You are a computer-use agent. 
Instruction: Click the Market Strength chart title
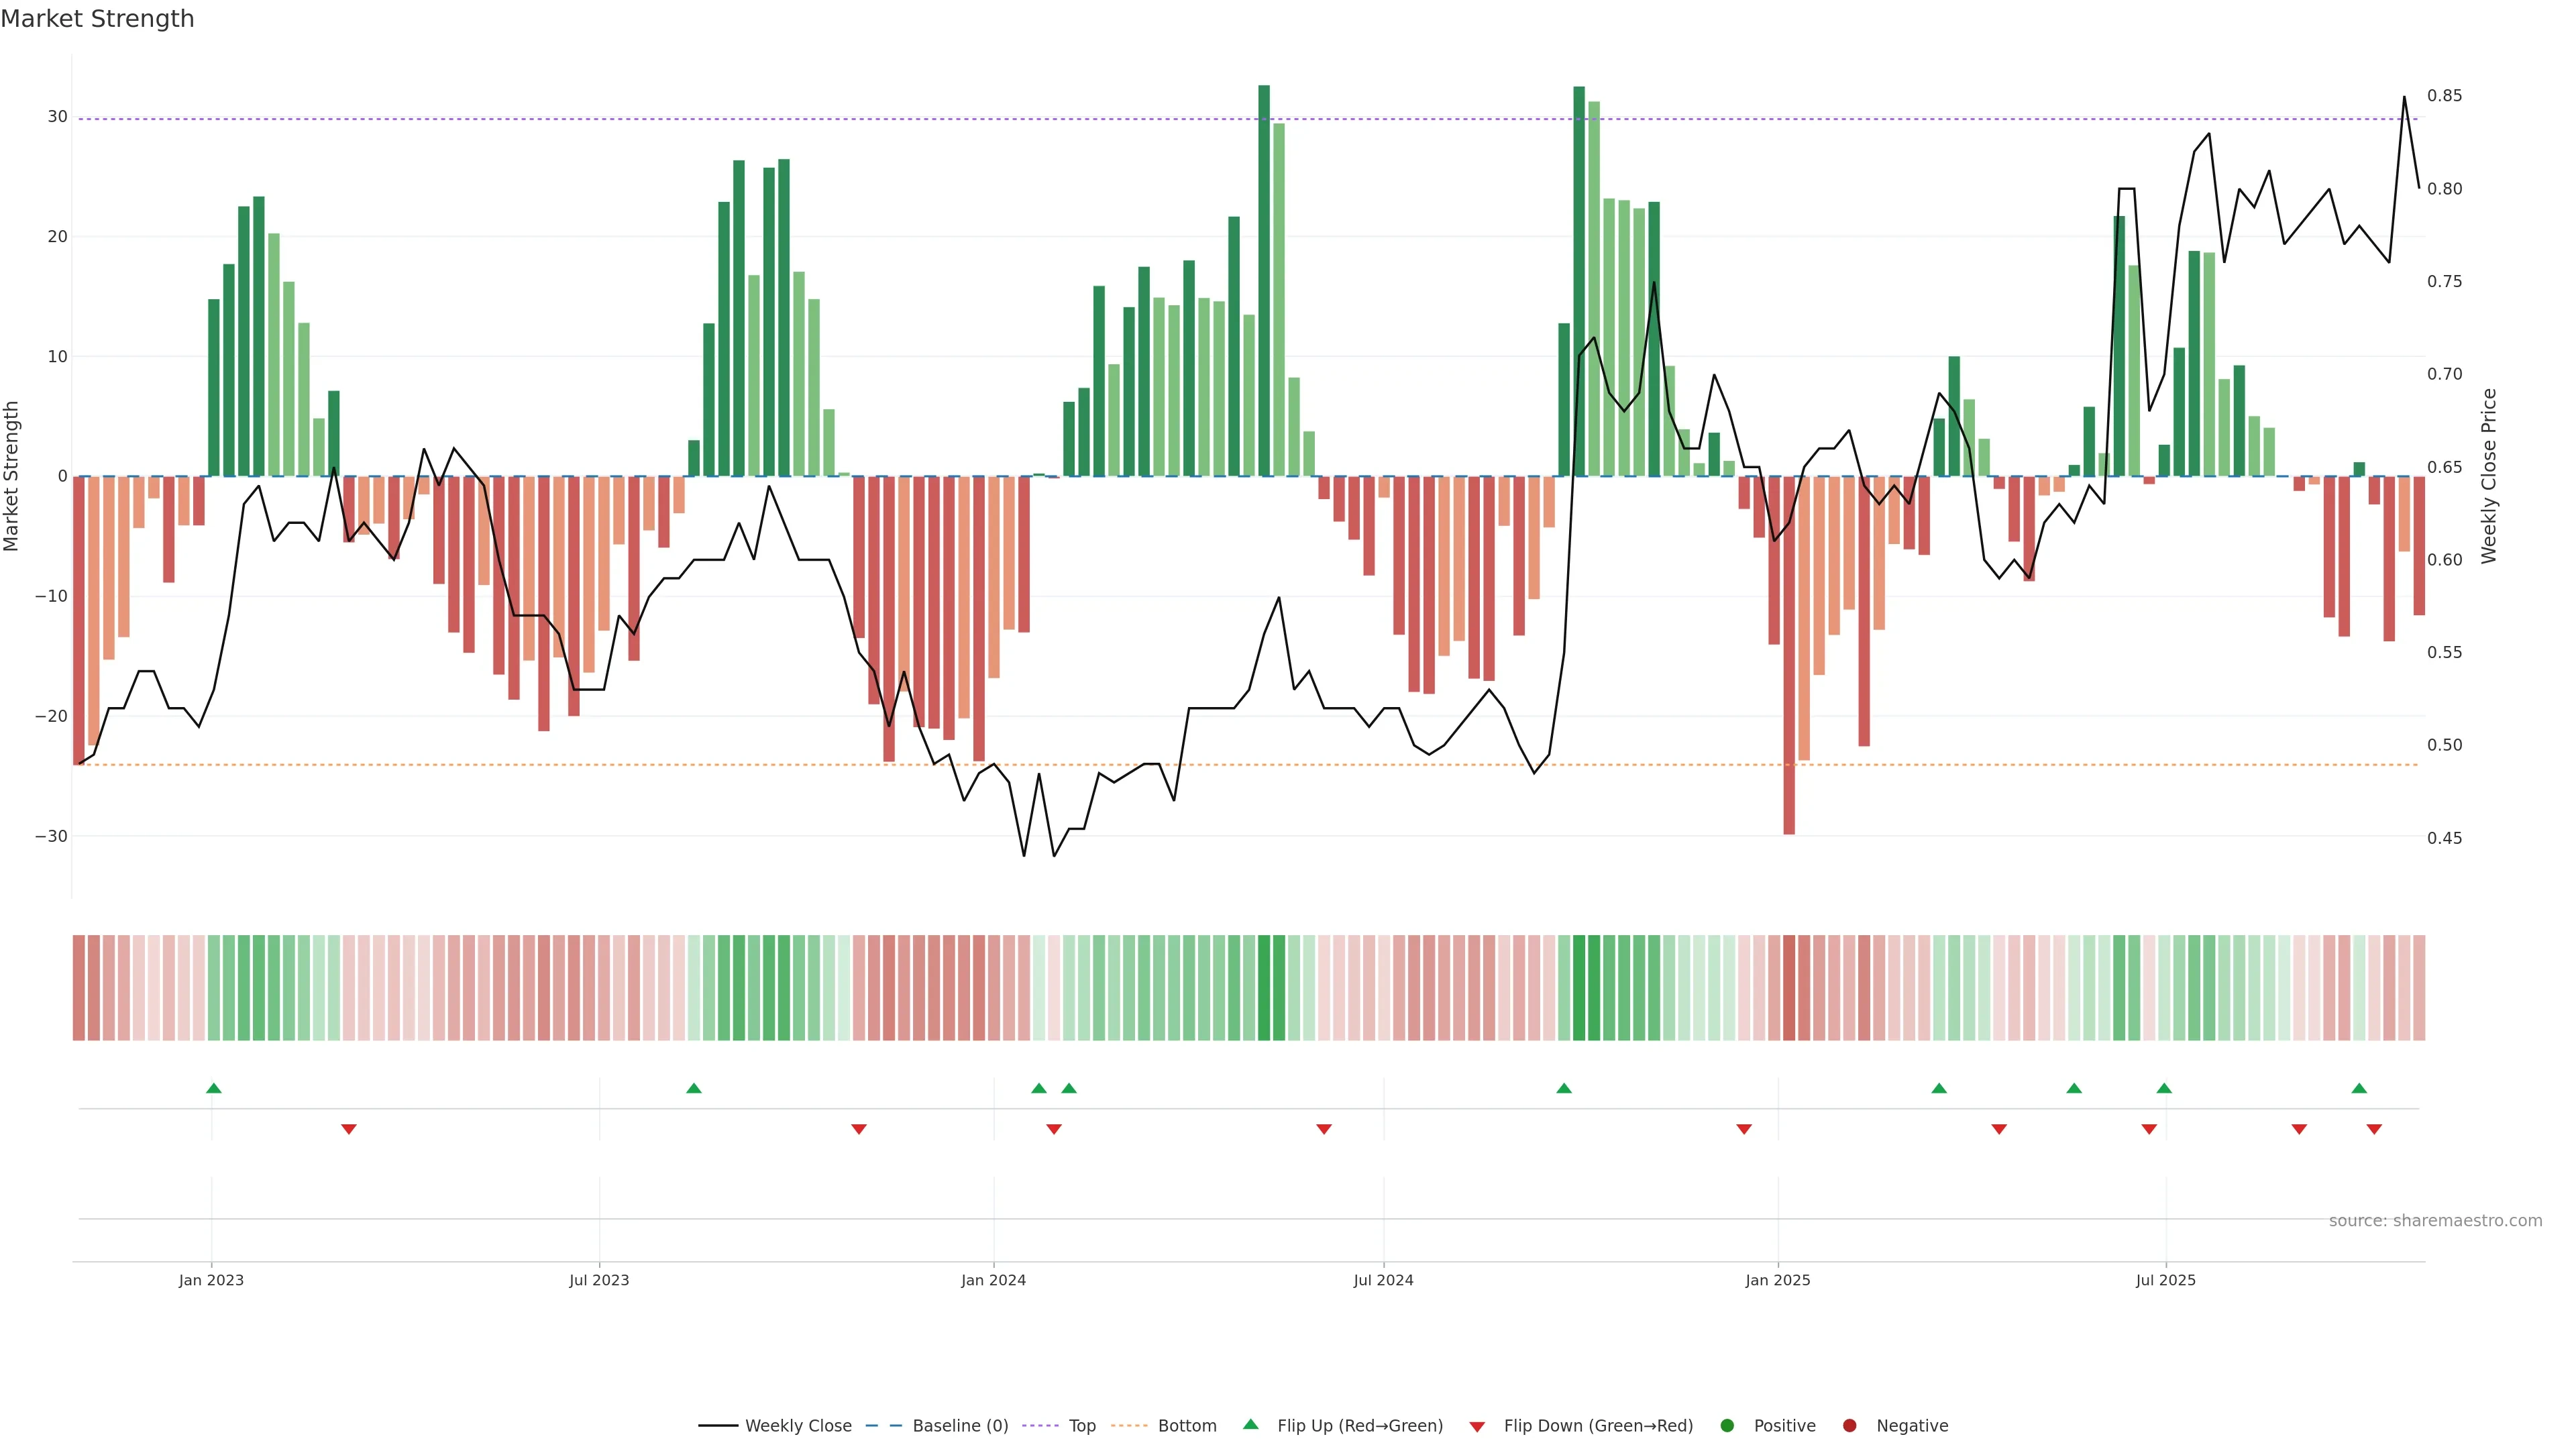(x=97, y=19)
